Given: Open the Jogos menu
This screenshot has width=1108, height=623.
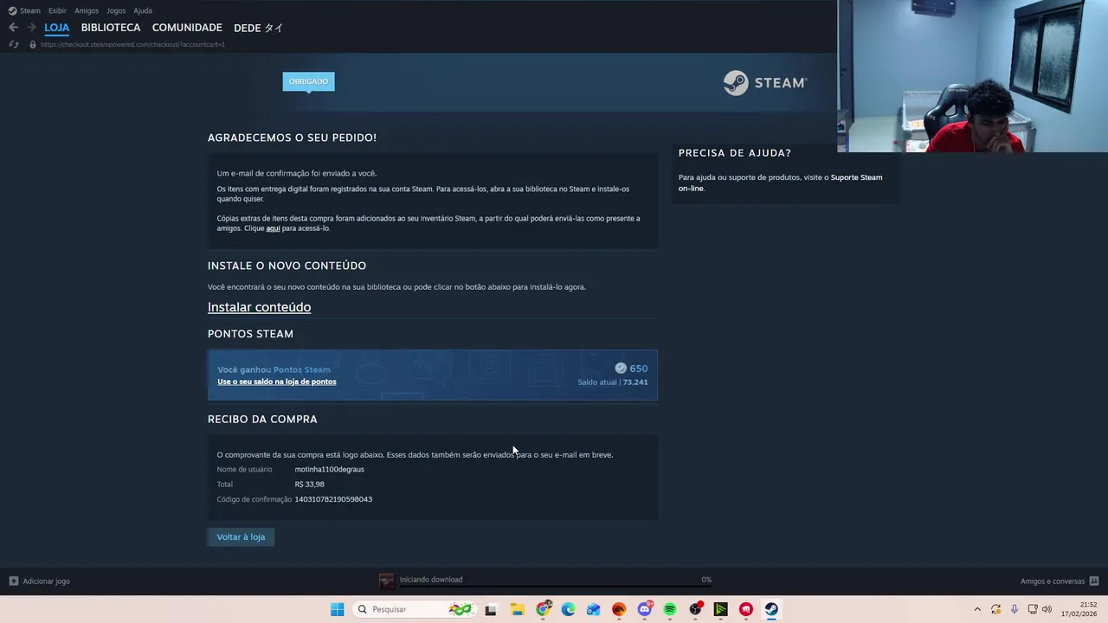Looking at the screenshot, I should pos(116,10).
